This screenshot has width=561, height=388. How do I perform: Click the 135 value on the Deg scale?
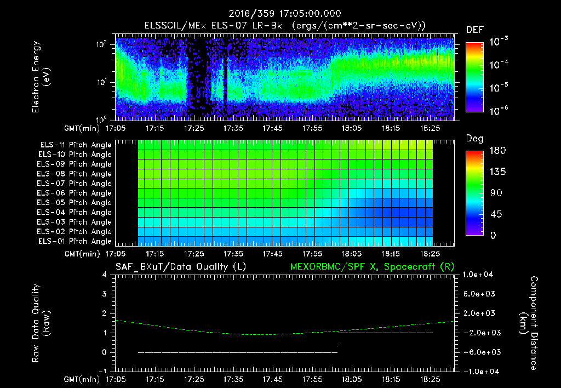[x=497, y=172]
